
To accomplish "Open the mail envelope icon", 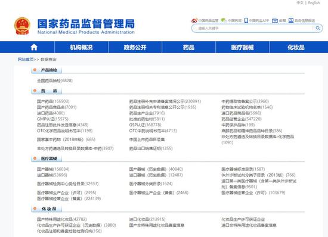I will (x=275, y=20).
